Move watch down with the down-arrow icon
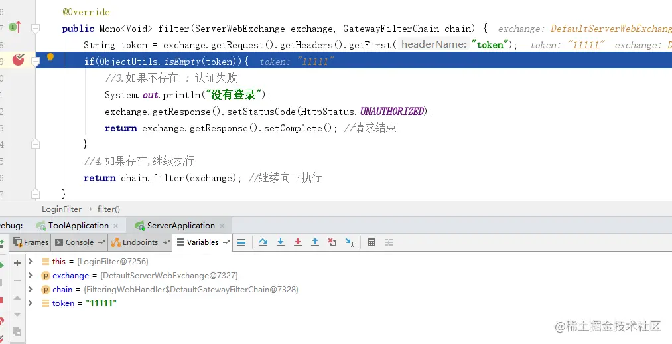This screenshot has height=344, width=672. (17, 314)
